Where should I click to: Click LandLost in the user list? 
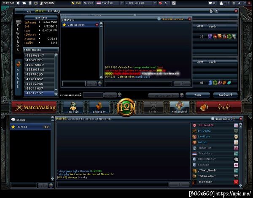tap(215, 136)
